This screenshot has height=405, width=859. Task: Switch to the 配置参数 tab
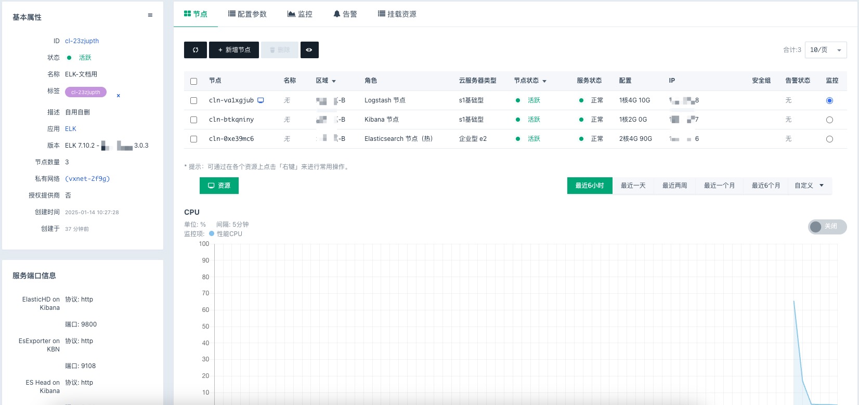point(248,14)
